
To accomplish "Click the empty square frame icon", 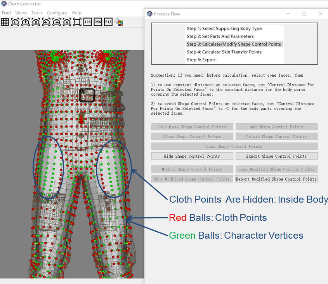I will [77, 22].
